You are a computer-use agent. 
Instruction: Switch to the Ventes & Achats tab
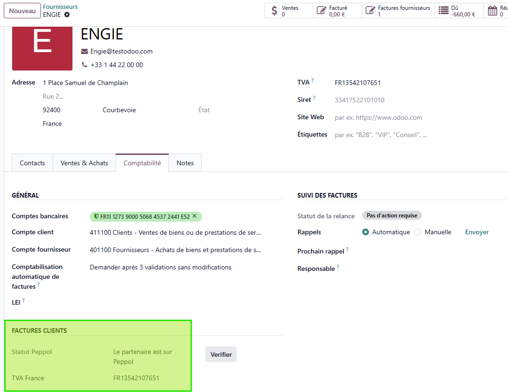84,163
